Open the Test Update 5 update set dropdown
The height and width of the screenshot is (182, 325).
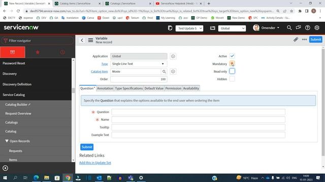[189, 28]
